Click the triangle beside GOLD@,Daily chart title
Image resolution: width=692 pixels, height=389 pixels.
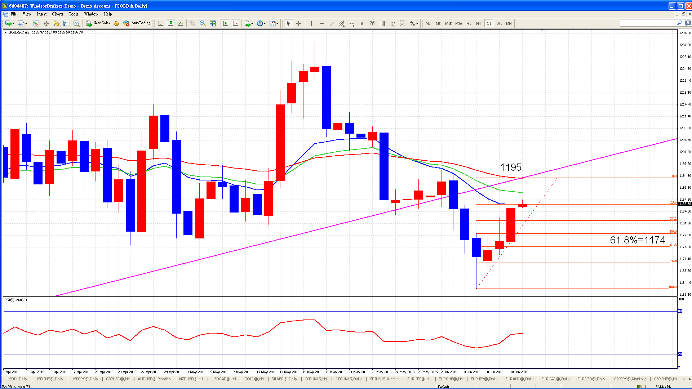pos(5,32)
